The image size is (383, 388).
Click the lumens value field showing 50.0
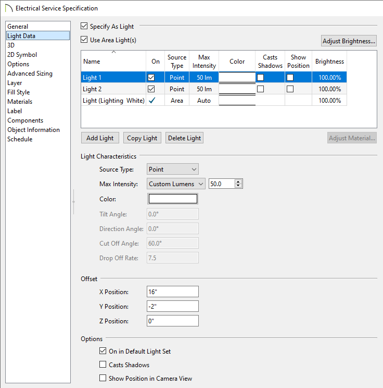[222, 184]
